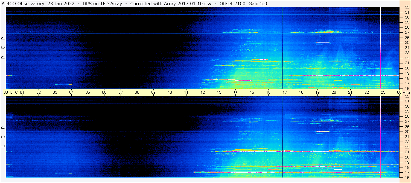This screenshot has height=183, width=411.
Task: Click hour '06' on the time axis
Action: click(104, 92)
